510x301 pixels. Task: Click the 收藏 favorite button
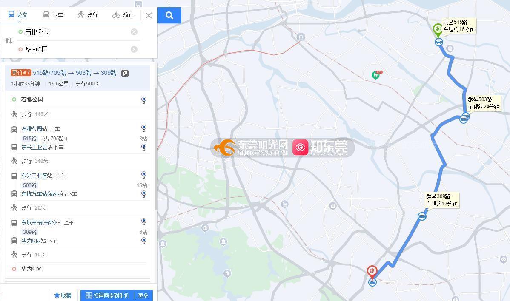pyautogui.click(x=63, y=295)
